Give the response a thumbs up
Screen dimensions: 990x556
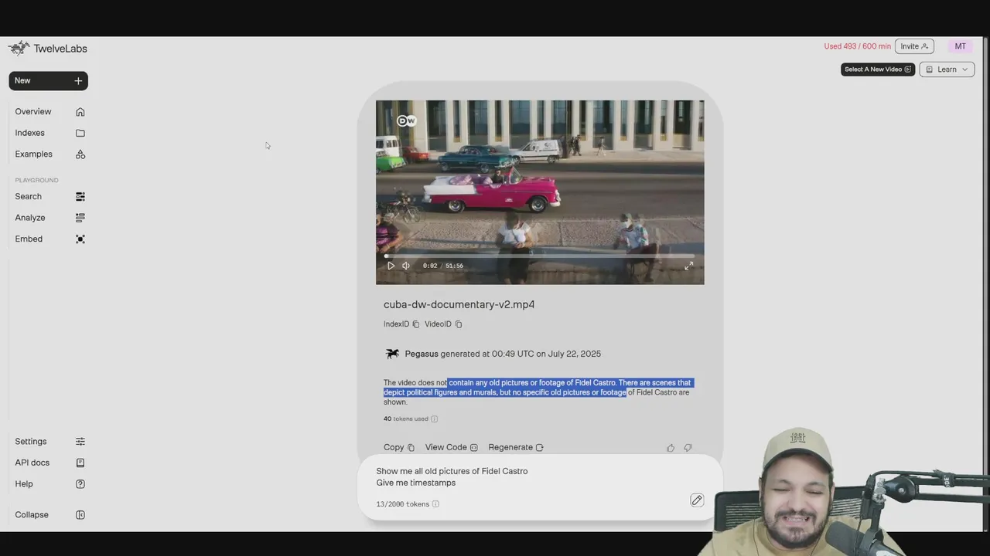coord(671,448)
